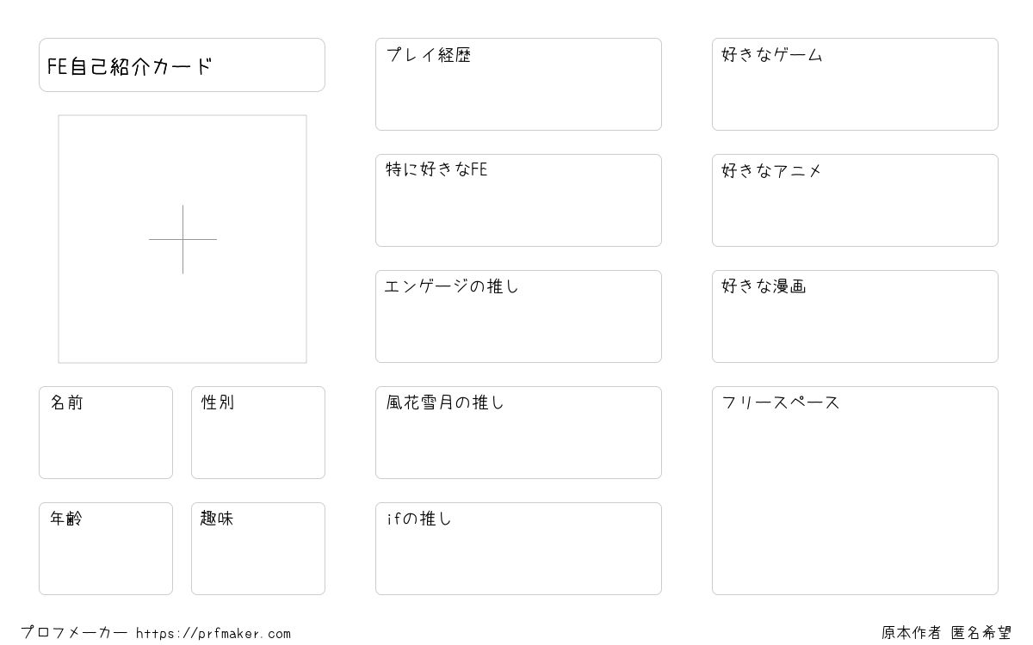
Task: Click the プロフメーカー footer text
Action: point(74,633)
